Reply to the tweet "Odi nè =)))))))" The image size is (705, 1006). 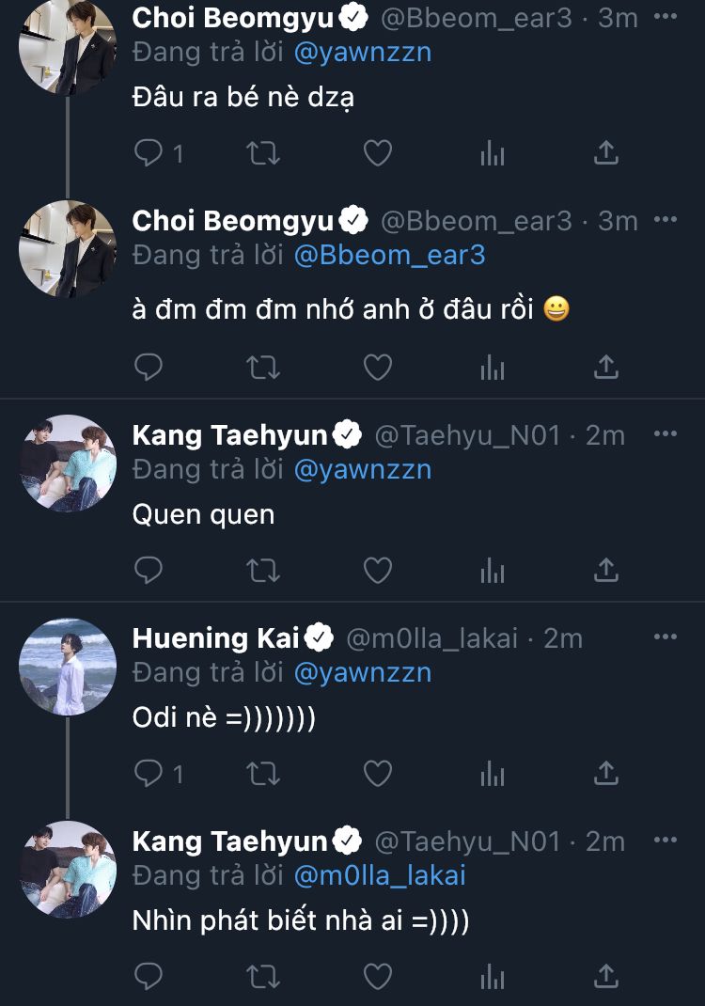[x=149, y=773]
